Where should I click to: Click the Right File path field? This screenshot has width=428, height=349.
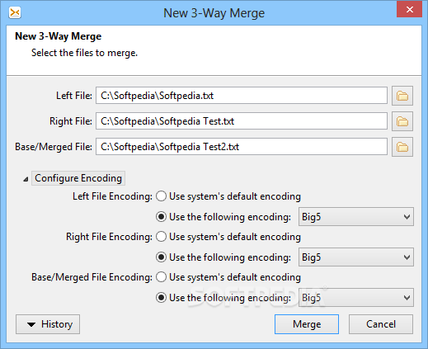click(242, 121)
